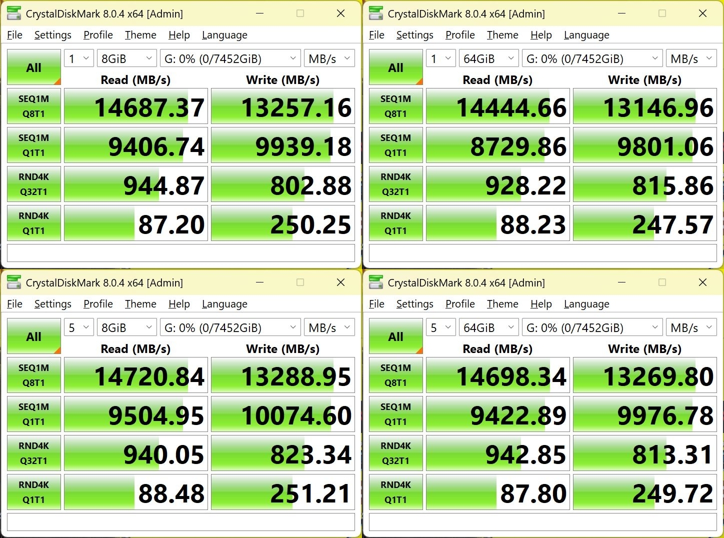This screenshot has width=724, height=538.
Task: Expand the 64GiB test size dropdown in 5-run window
Action: pyautogui.click(x=489, y=327)
